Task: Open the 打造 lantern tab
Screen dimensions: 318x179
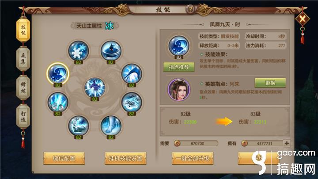Action: (x=23, y=116)
